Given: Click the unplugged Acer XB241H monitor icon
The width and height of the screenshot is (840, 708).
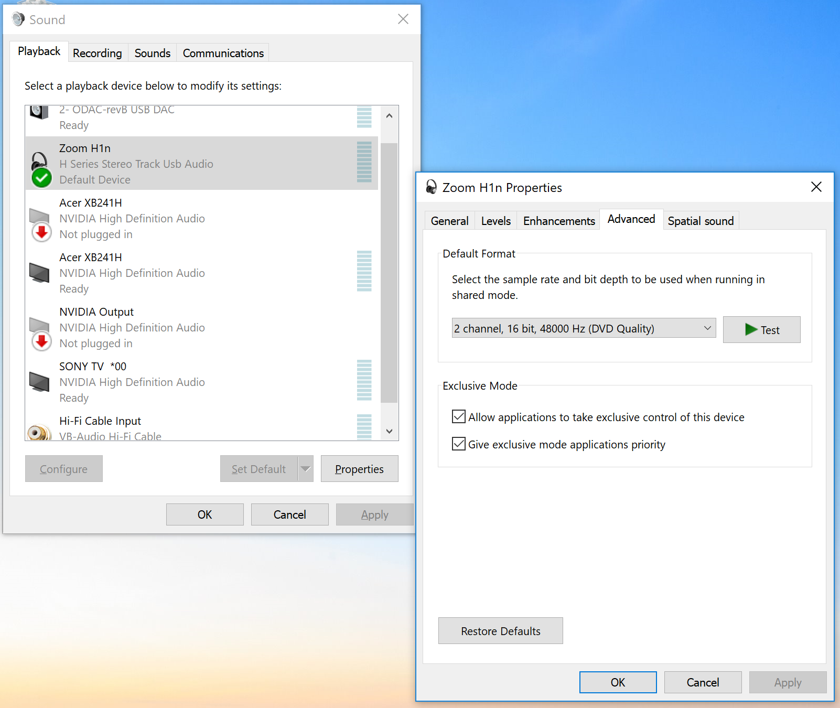Looking at the screenshot, I should (x=40, y=224).
